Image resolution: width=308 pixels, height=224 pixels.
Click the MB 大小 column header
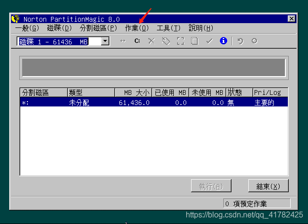coord(133,92)
